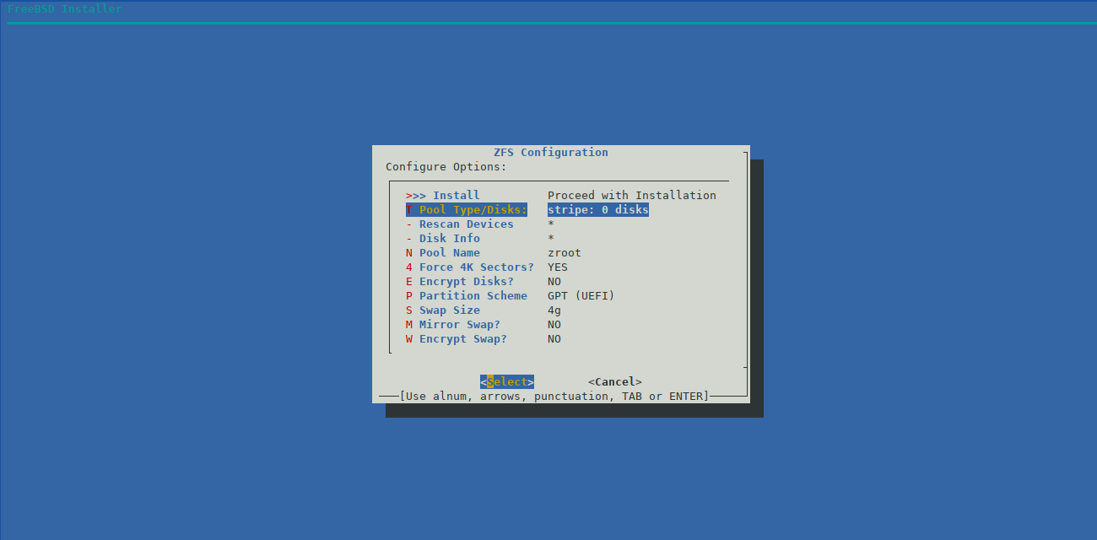Screen dimensions: 1097x540
Task: Click the '4g' swap size value
Action: click(x=554, y=310)
